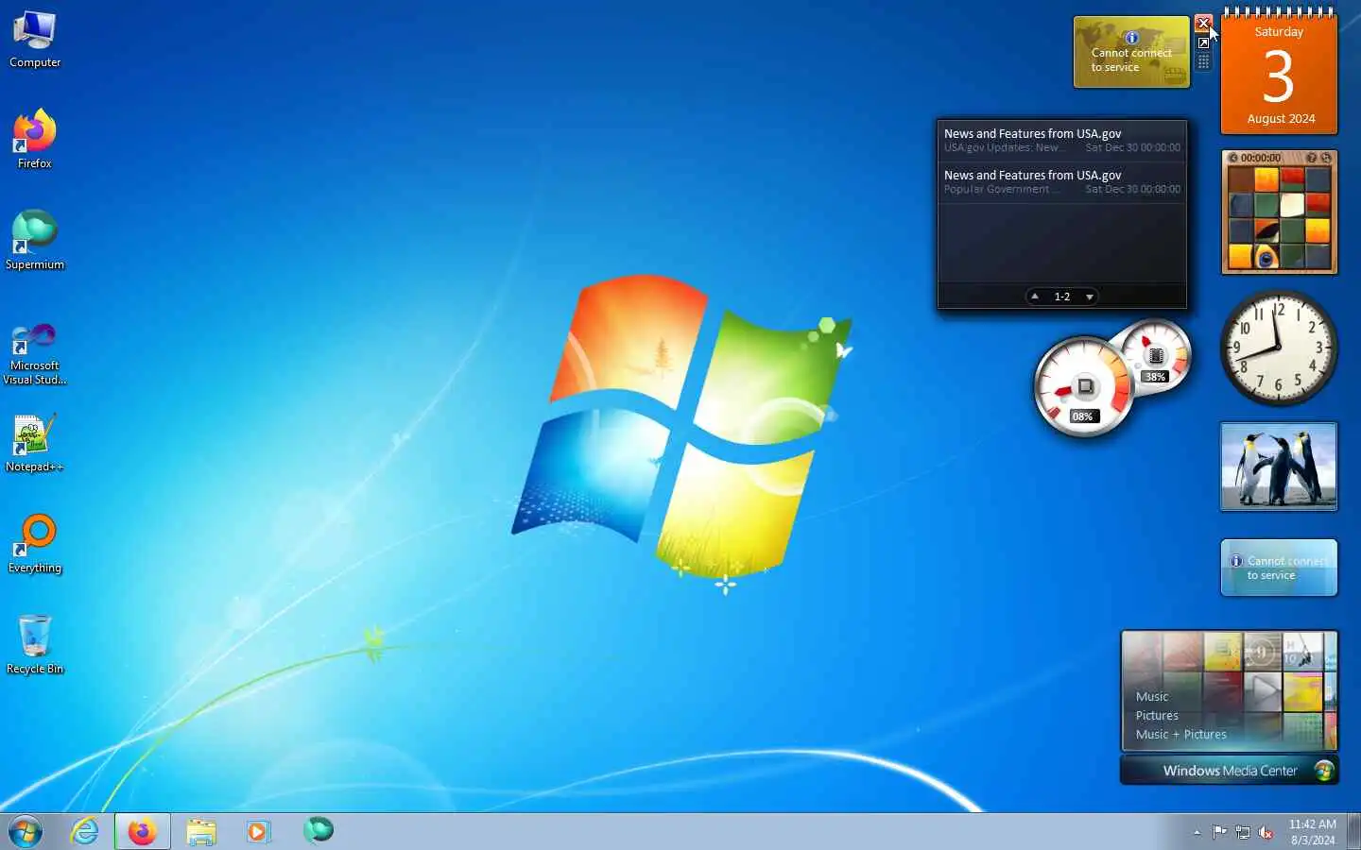The width and height of the screenshot is (1361, 850).
Task: Enlarge the Currency gadget with size button
Action: (1203, 42)
